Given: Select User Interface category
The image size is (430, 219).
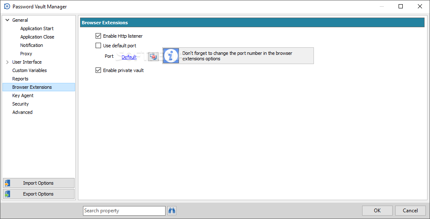Looking at the screenshot, I should tap(27, 62).
